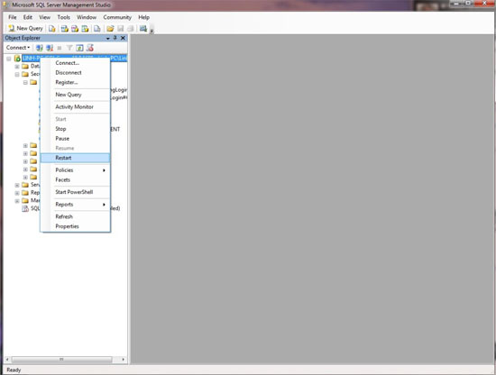Choose Start PowerShell from context menu
496x375 pixels.
[75, 192]
